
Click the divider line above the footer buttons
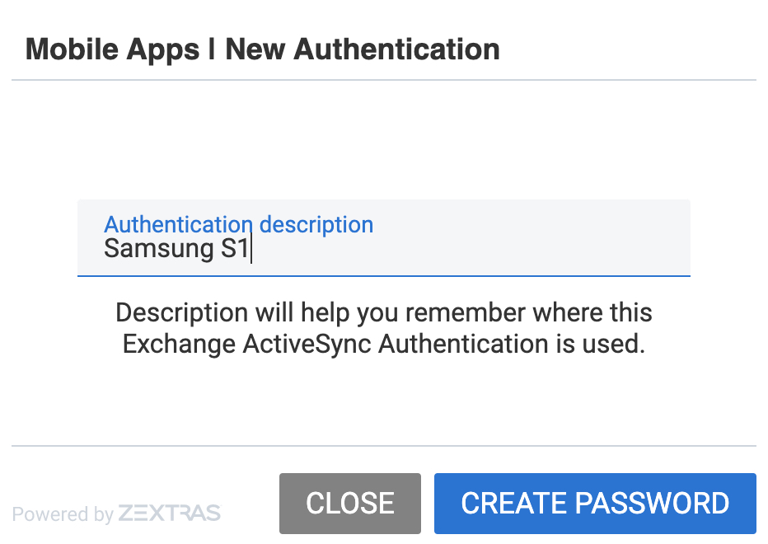click(383, 446)
